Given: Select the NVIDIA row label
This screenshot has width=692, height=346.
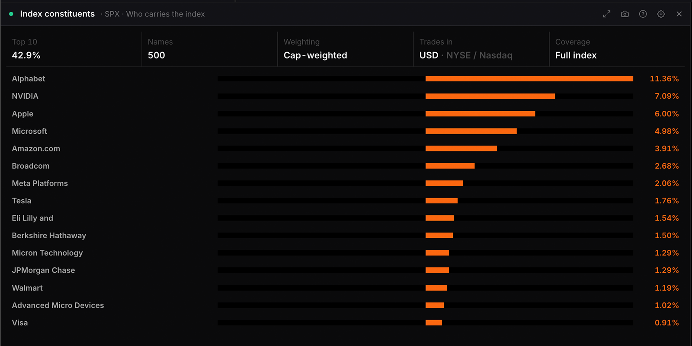Looking at the screenshot, I should point(25,96).
